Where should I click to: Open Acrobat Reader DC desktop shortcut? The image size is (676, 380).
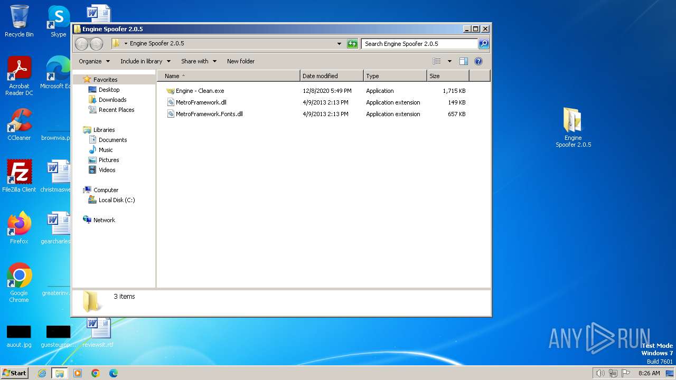pyautogui.click(x=19, y=75)
